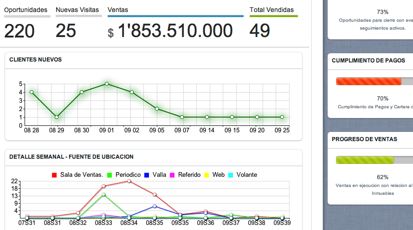Toggle the magenta Referido legend swatch
Image resolution: width=413 pixels, height=230 pixels.
pos(172,175)
